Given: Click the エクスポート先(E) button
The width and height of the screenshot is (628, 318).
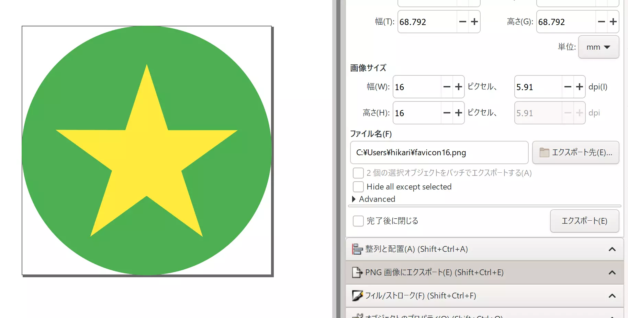Looking at the screenshot, I should 575,152.
